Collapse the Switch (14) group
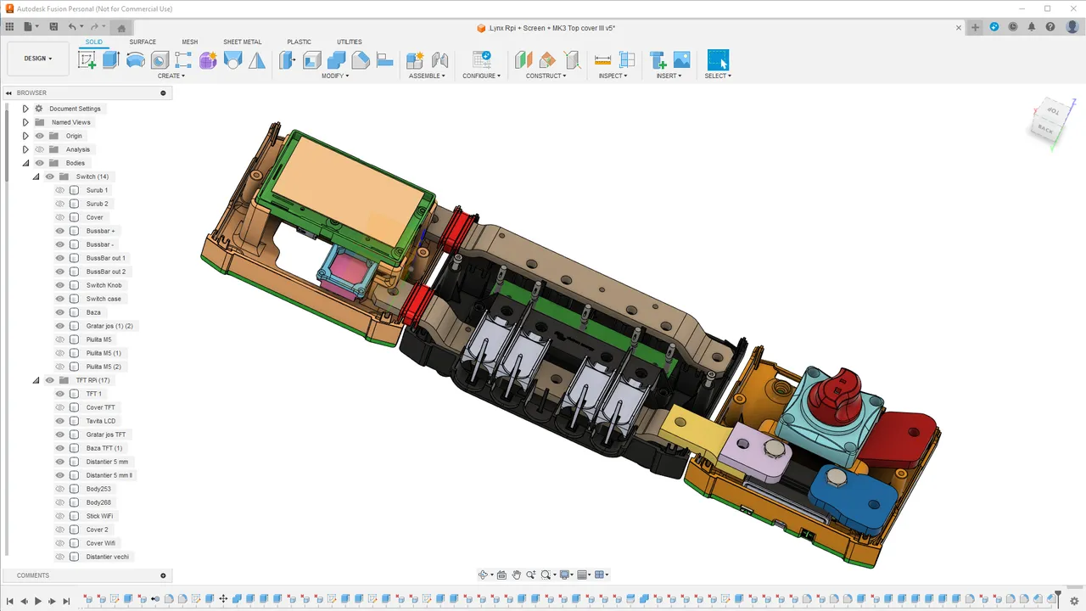The width and height of the screenshot is (1086, 611). pos(36,177)
